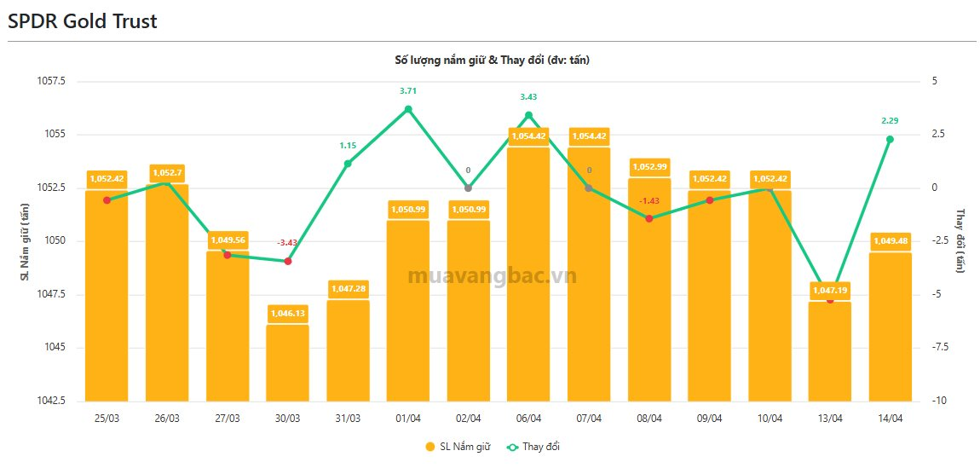Viewport: 980px width, 468px height.
Task: Click the chart title Số lượng nắm giữ & Thay đổi
Action: (x=492, y=61)
